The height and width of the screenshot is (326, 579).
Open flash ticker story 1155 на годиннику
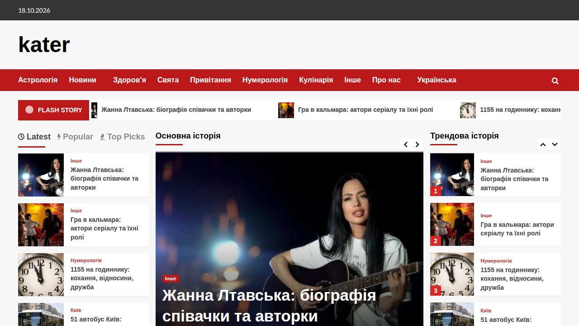point(520,110)
